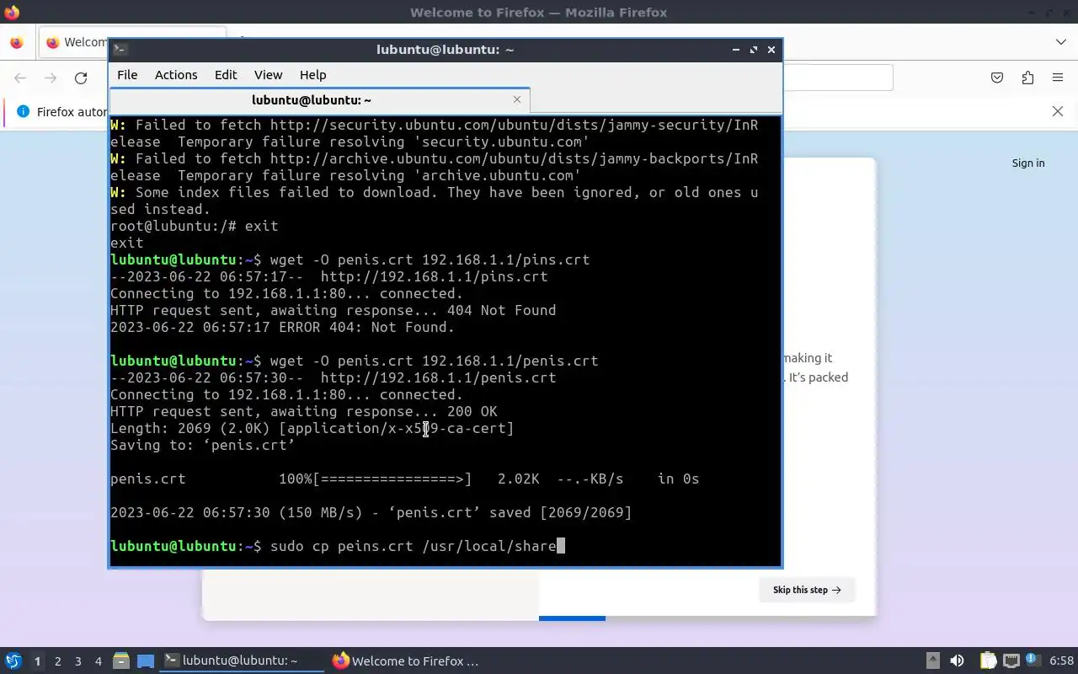Open the removable media tray icon
1078x674 pixels.
(932, 661)
